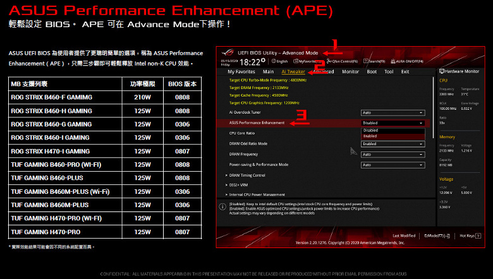Open the Ai Overclock Tuner dropdown

tap(393, 112)
